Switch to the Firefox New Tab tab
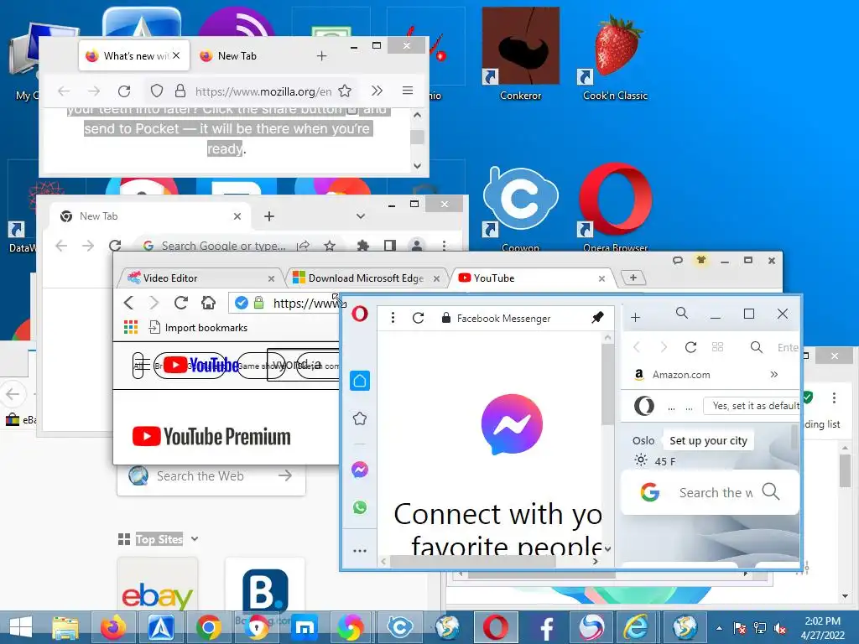Viewport: 859px width, 644px height. [x=237, y=56]
